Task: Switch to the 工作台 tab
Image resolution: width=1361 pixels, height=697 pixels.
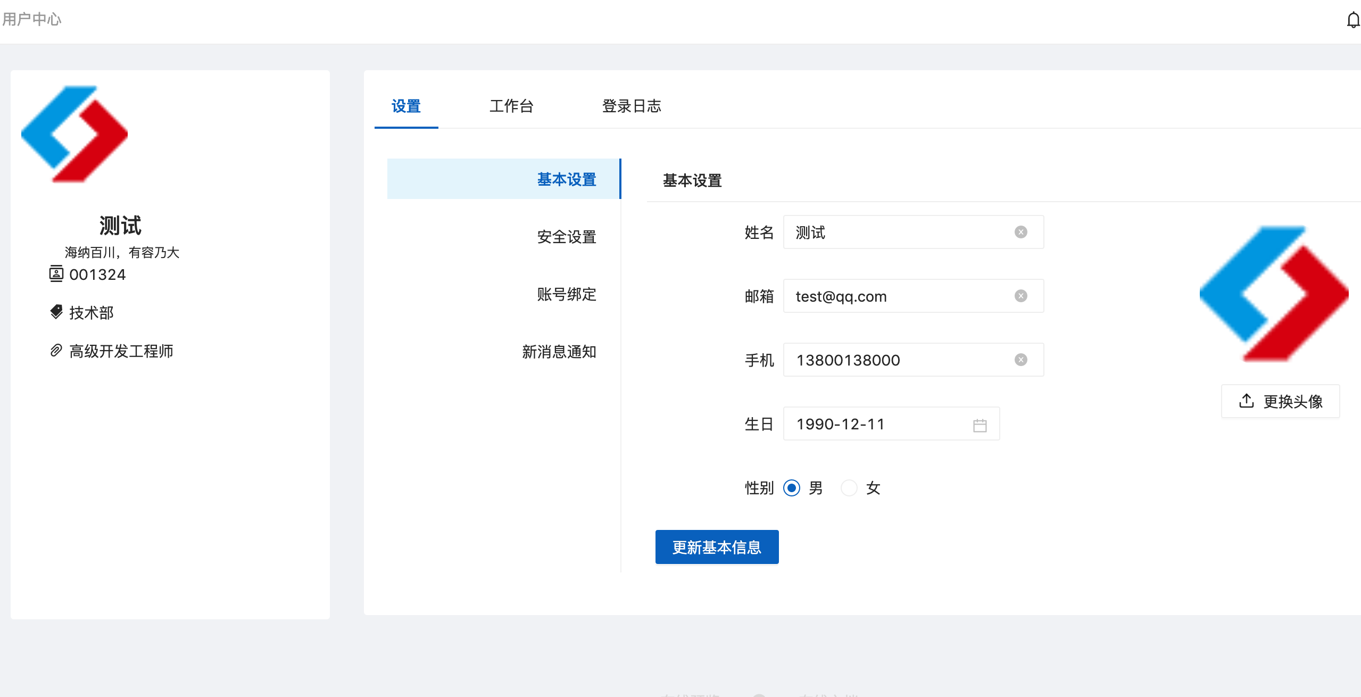Action: pos(511,106)
